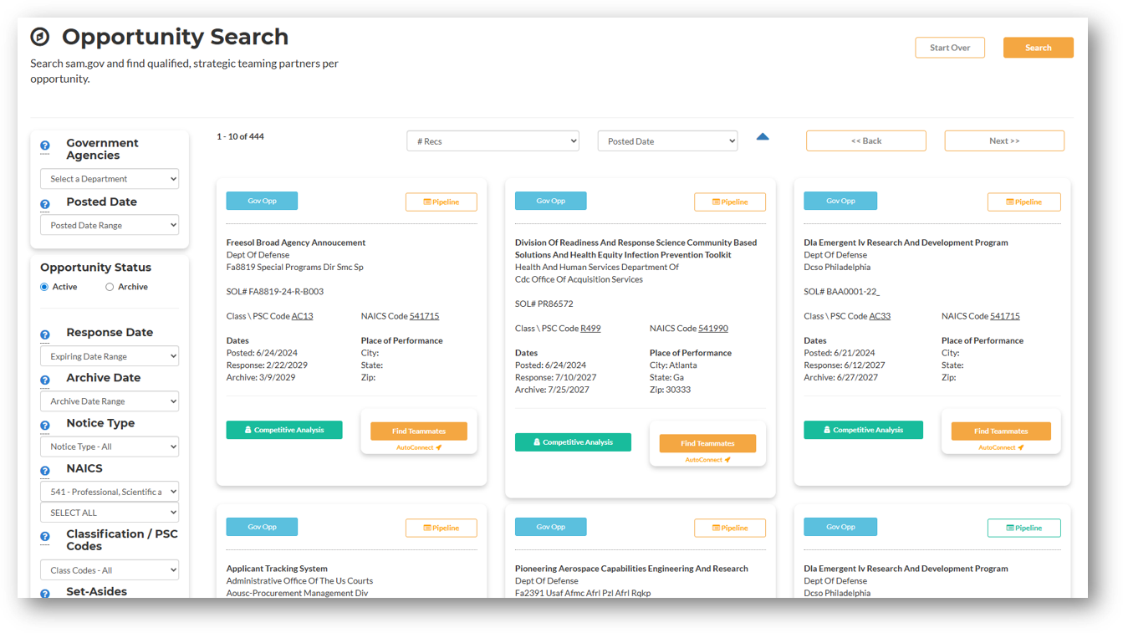Open the Expiring Date Range selector
Viewport: 1123px width, 633px height.
110,355
